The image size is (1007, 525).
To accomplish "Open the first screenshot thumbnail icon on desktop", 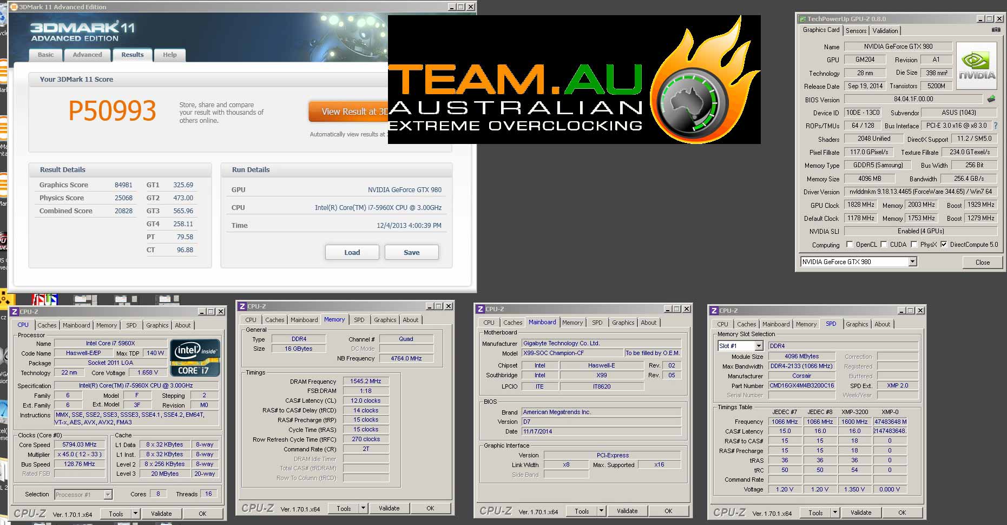I will click(x=85, y=299).
